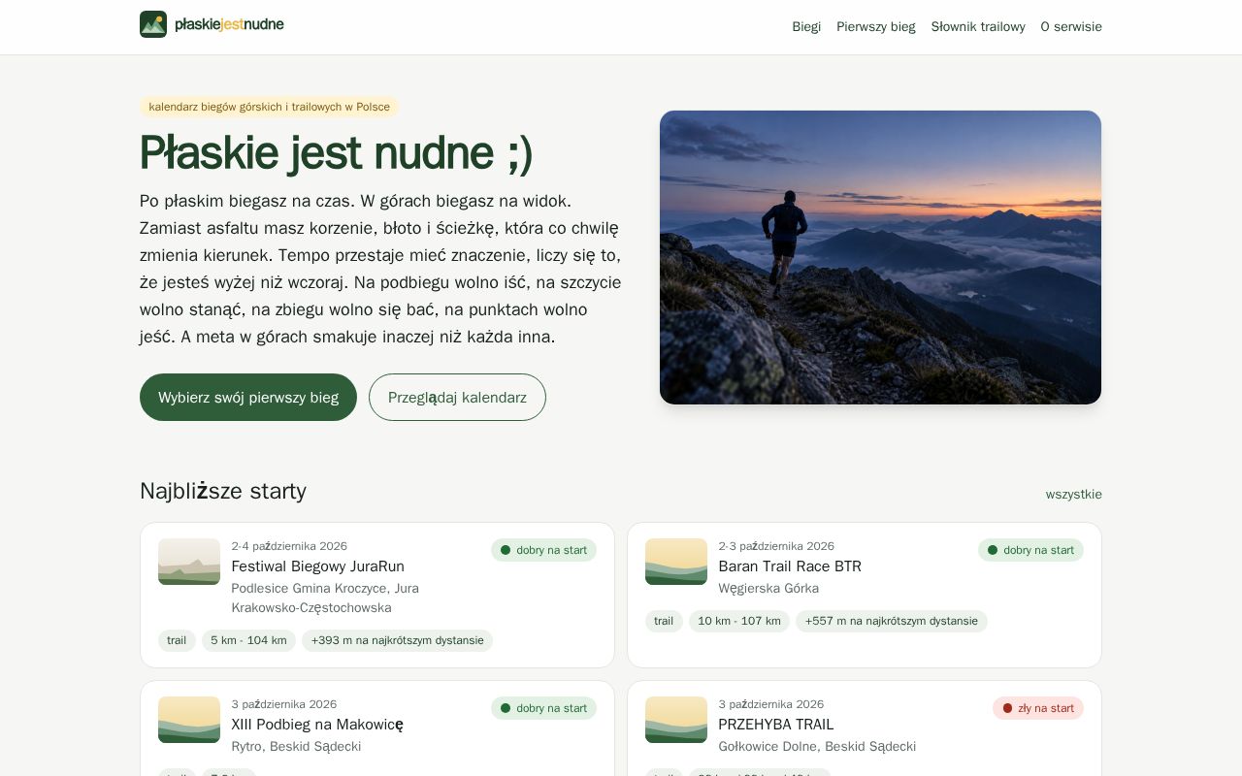Click the trail tag on JuraRun card
This screenshot has width=1242, height=776.
click(177, 640)
